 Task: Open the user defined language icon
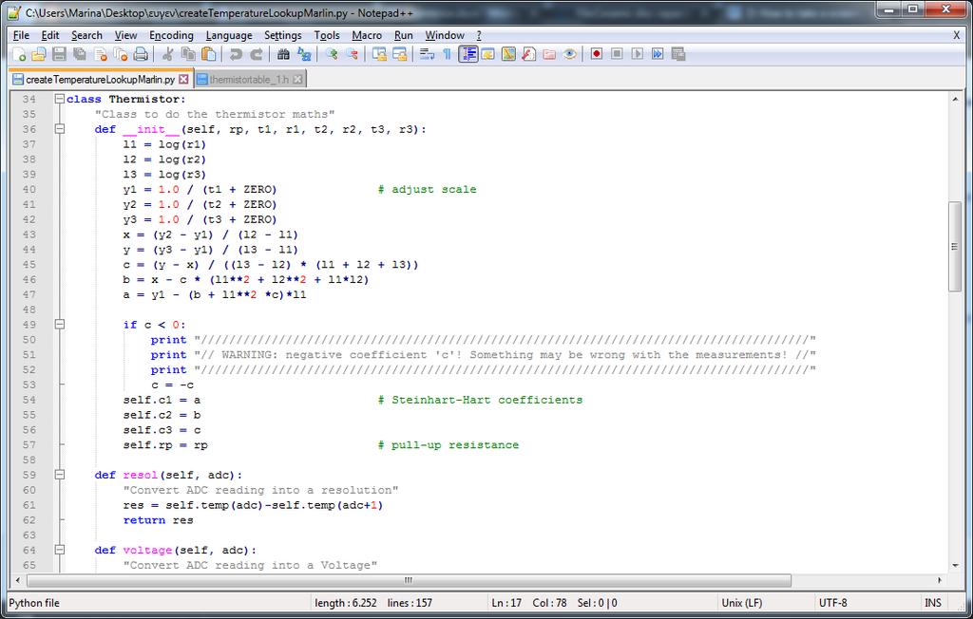(x=487, y=54)
